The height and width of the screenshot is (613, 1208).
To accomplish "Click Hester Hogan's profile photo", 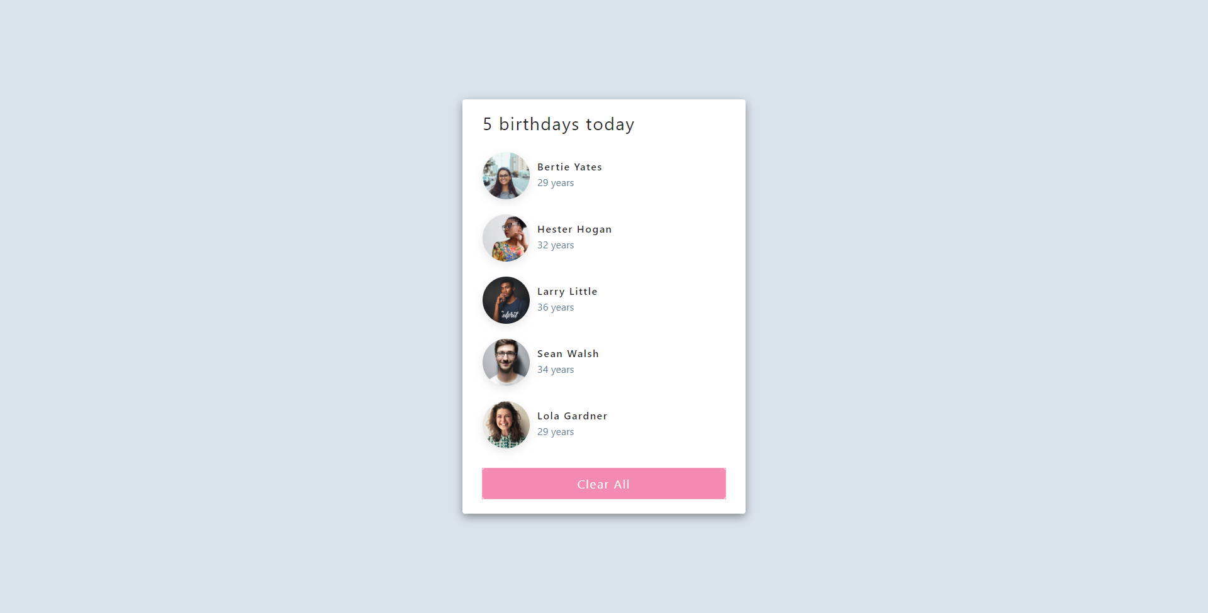I will [x=506, y=238].
